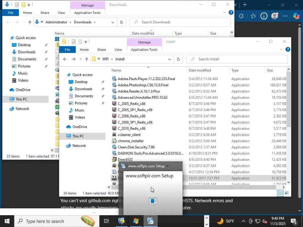This screenshot has height=227, width=303.
Task: Open the Copilot icon in Edge
Action: [296, 16]
